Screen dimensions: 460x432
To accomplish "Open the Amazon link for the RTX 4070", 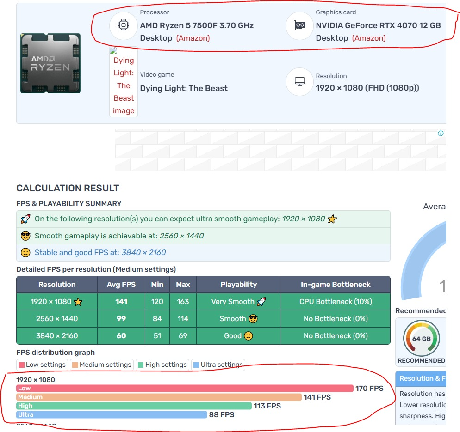I will point(369,38).
